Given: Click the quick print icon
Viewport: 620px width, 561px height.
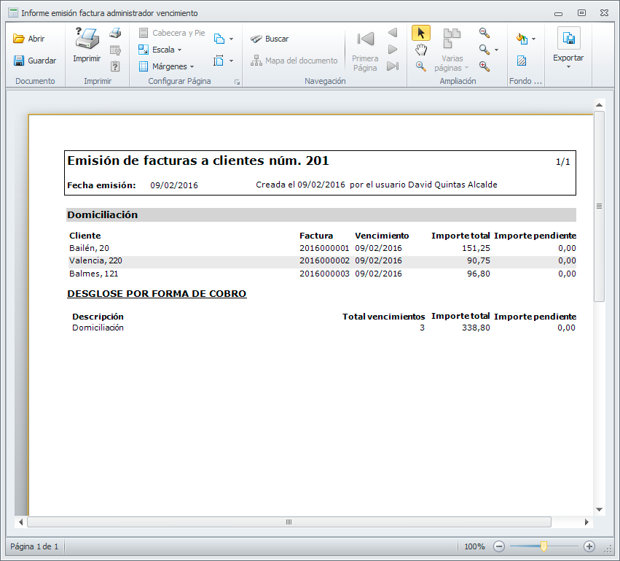Looking at the screenshot, I should tap(115, 34).
